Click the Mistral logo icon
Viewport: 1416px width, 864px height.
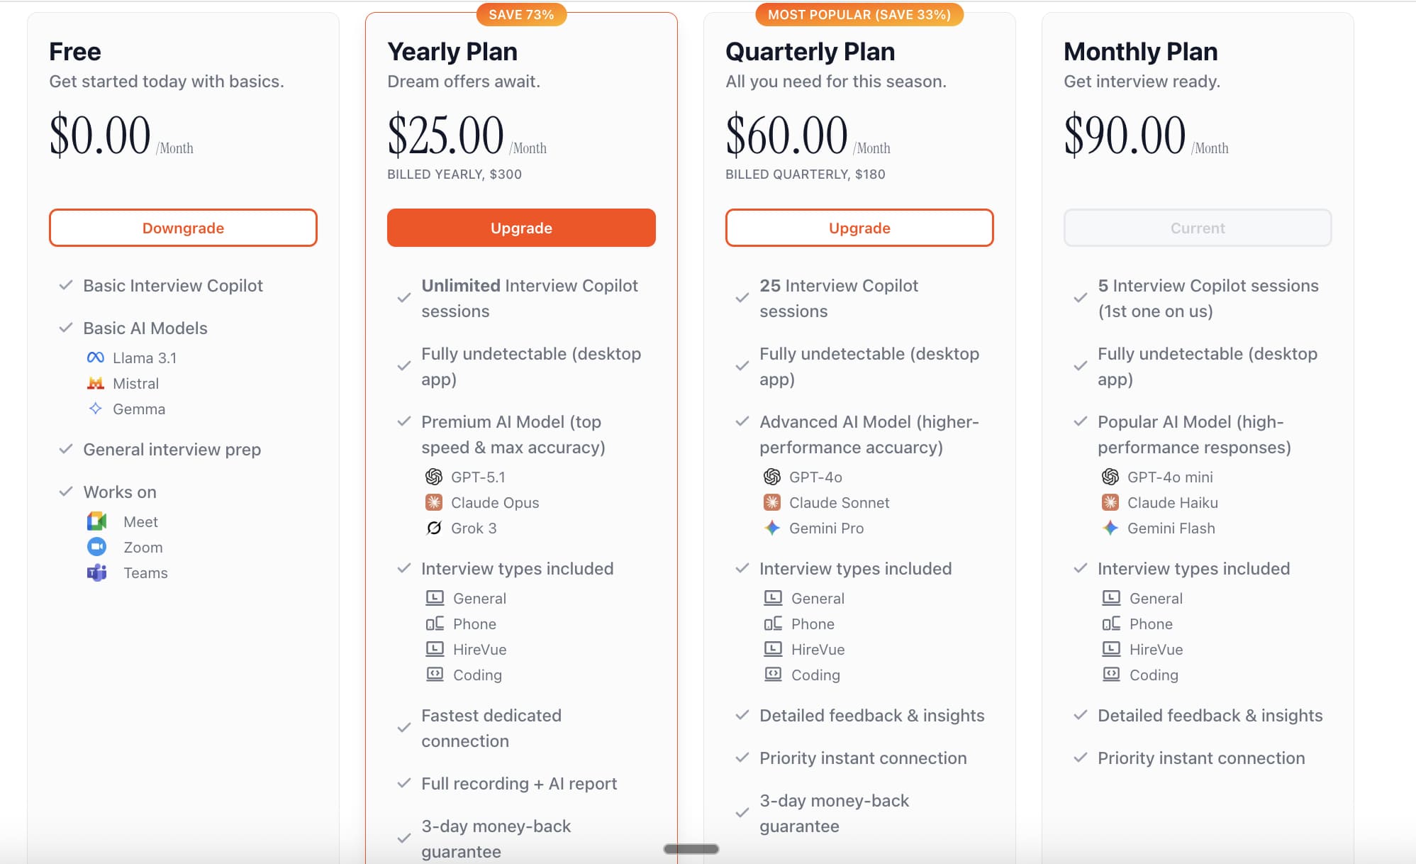click(95, 384)
